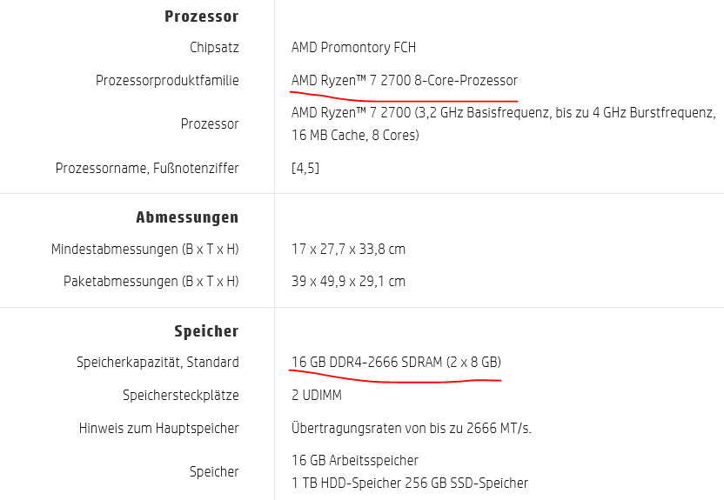Click the 16 GB Arbeitsspeicher line
The height and width of the screenshot is (500, 724).
click(355, 460)
